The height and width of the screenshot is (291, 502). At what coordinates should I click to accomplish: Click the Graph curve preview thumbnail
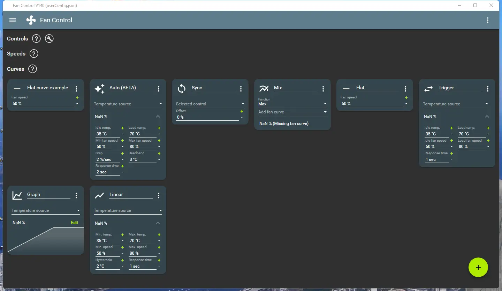coord(46,240)
